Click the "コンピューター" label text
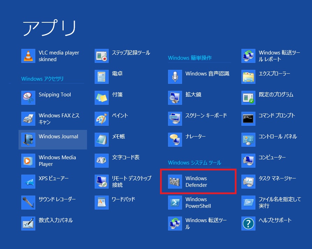The image size is (312, 249). (x=272, y=157)
